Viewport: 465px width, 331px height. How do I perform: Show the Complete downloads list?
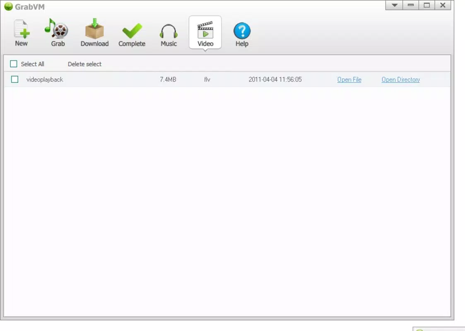pyautogui.click(x=132, y=34)
